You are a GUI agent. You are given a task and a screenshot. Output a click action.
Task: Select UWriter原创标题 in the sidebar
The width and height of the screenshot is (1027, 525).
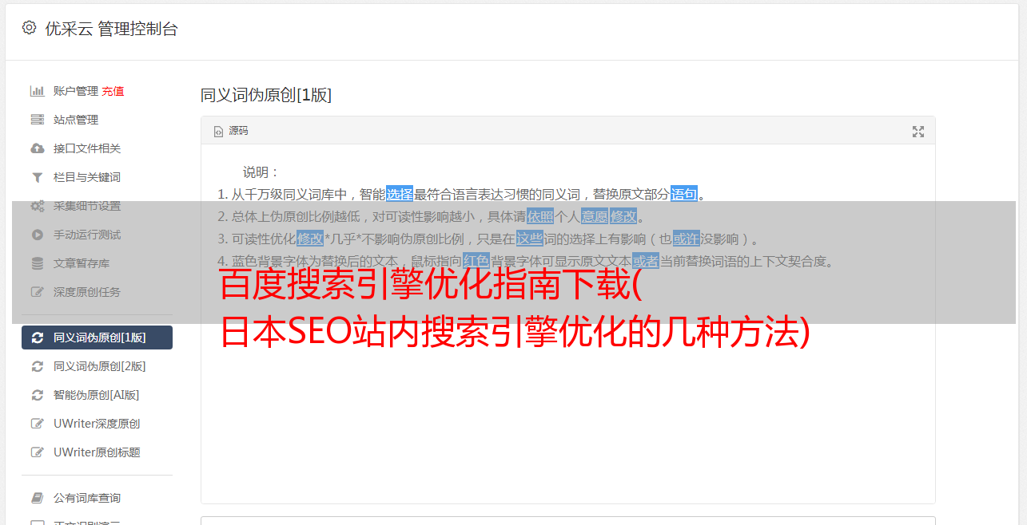click(97, 452)
